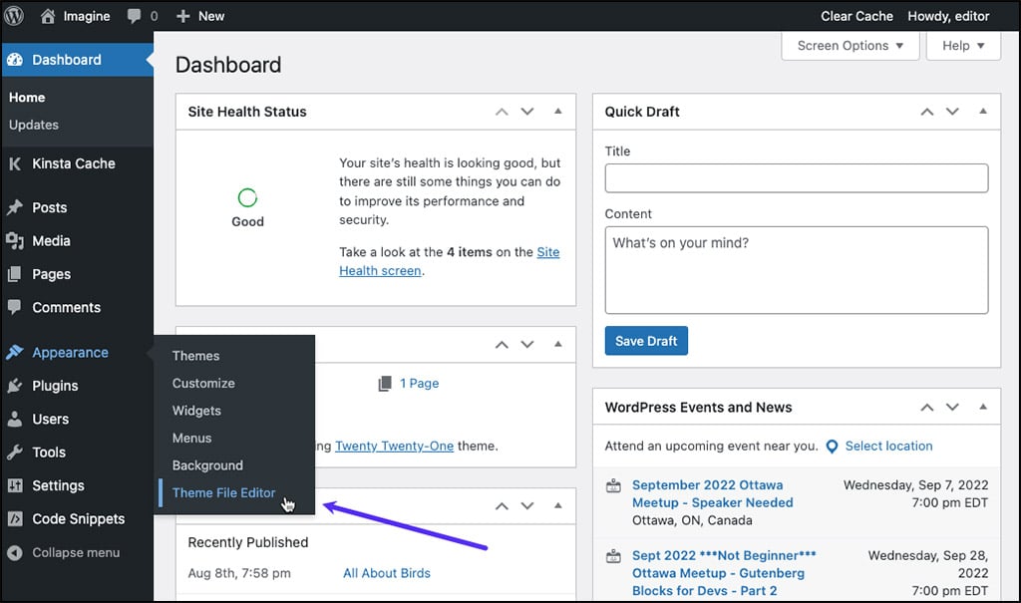Click the Kinsta Cache sidebar icon

pos(15,163)
